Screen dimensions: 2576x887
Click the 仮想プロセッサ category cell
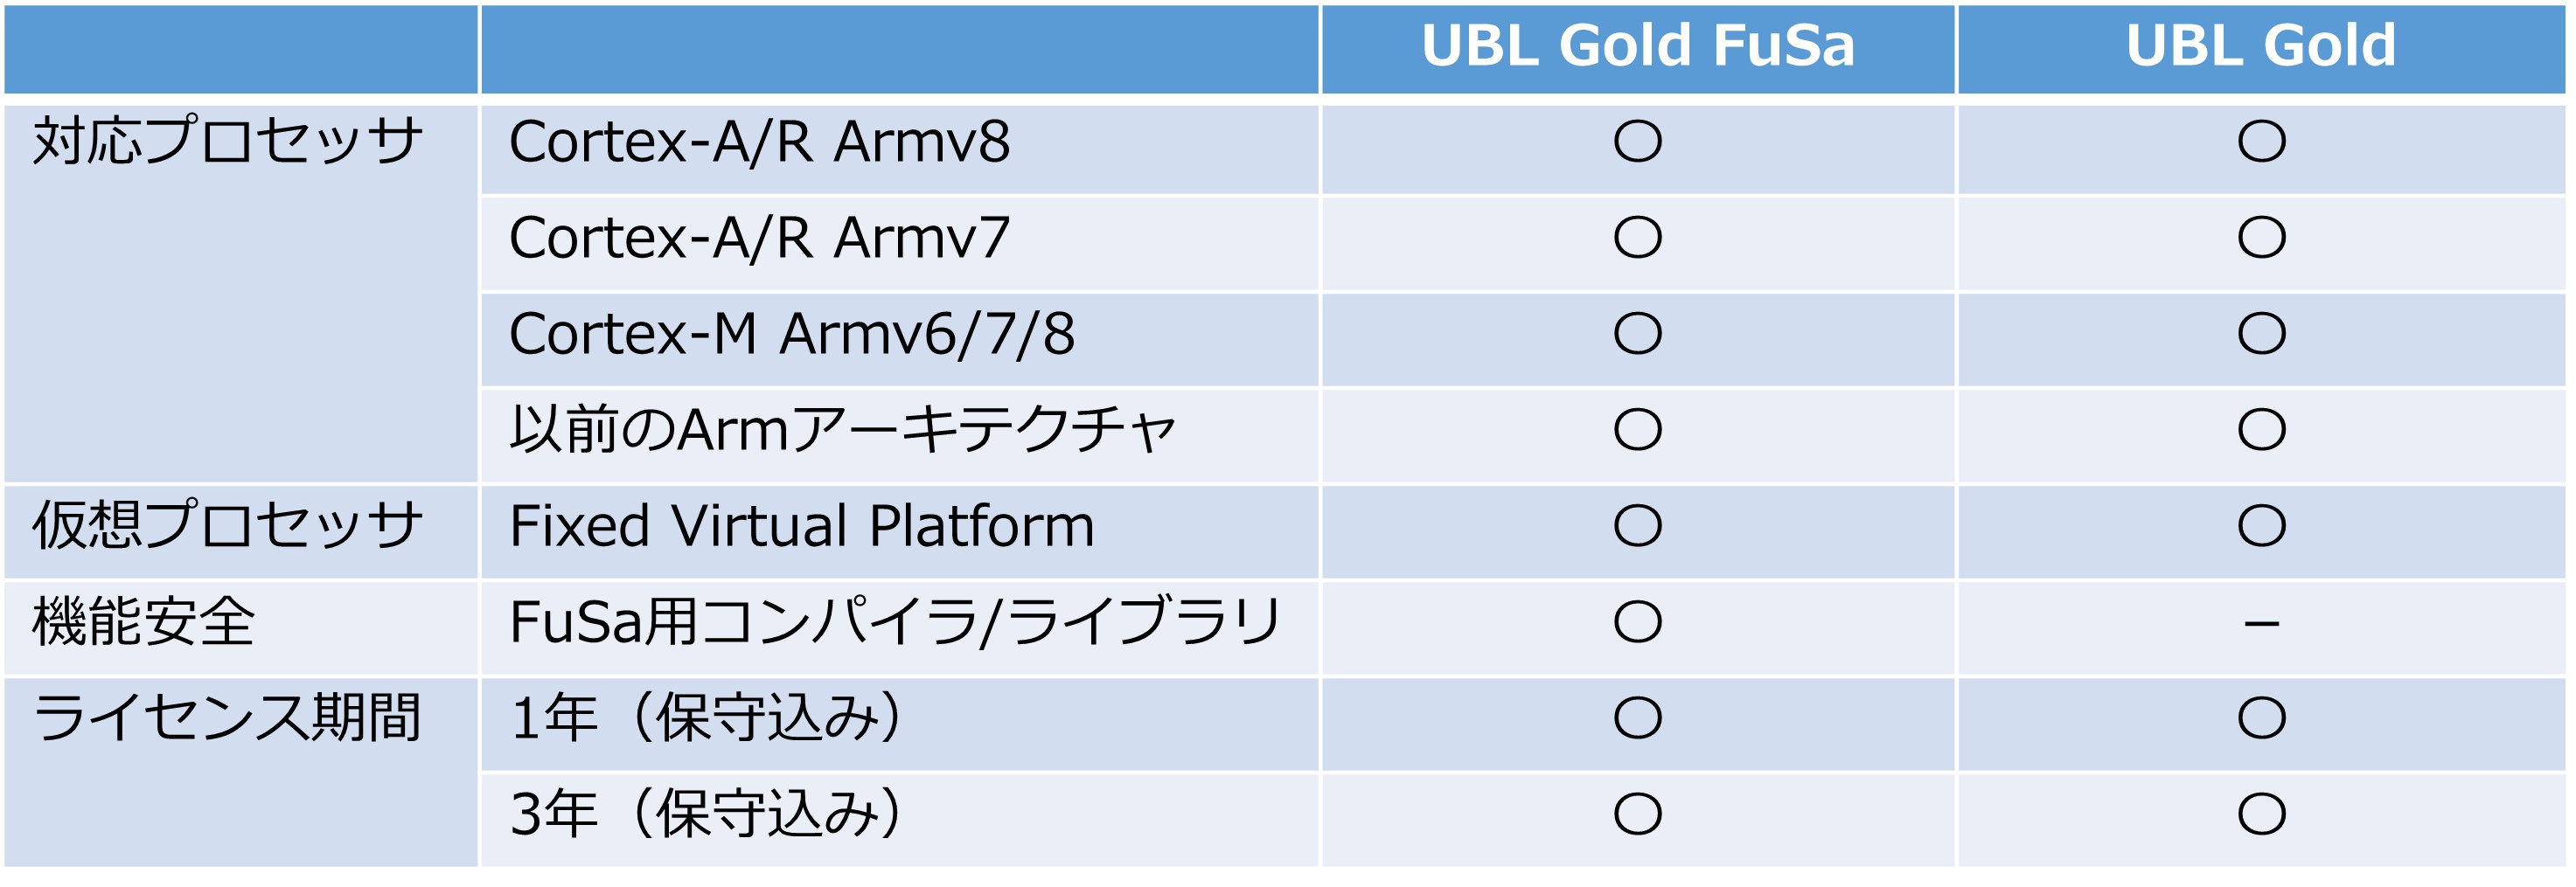coord(228,525)
